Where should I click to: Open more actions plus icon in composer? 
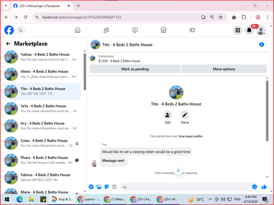[91, 187]
